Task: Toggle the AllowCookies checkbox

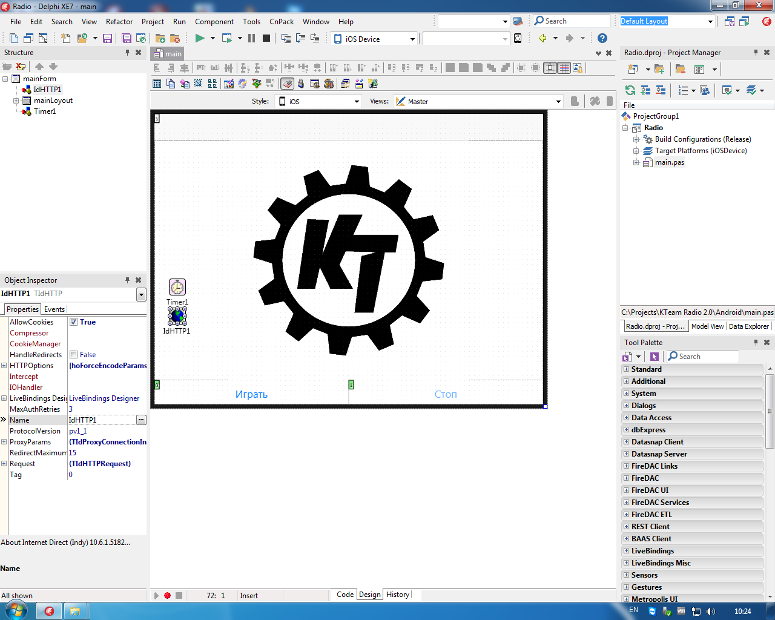Action: [73, 322]
